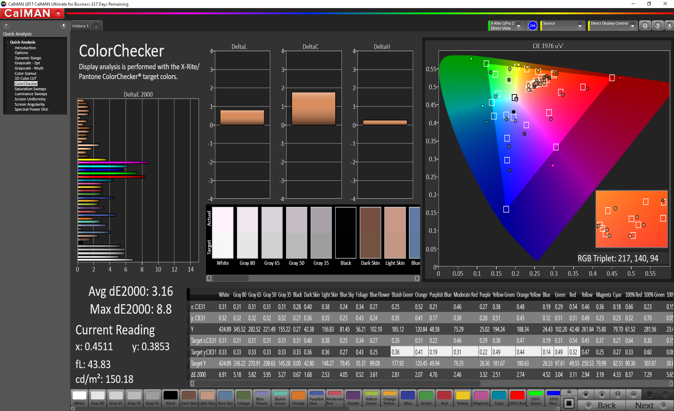Collapse the Quick Analysis sidebar arrow
Image resolution: width=674 pixels, height=411 pixels.
click(64, 25)
